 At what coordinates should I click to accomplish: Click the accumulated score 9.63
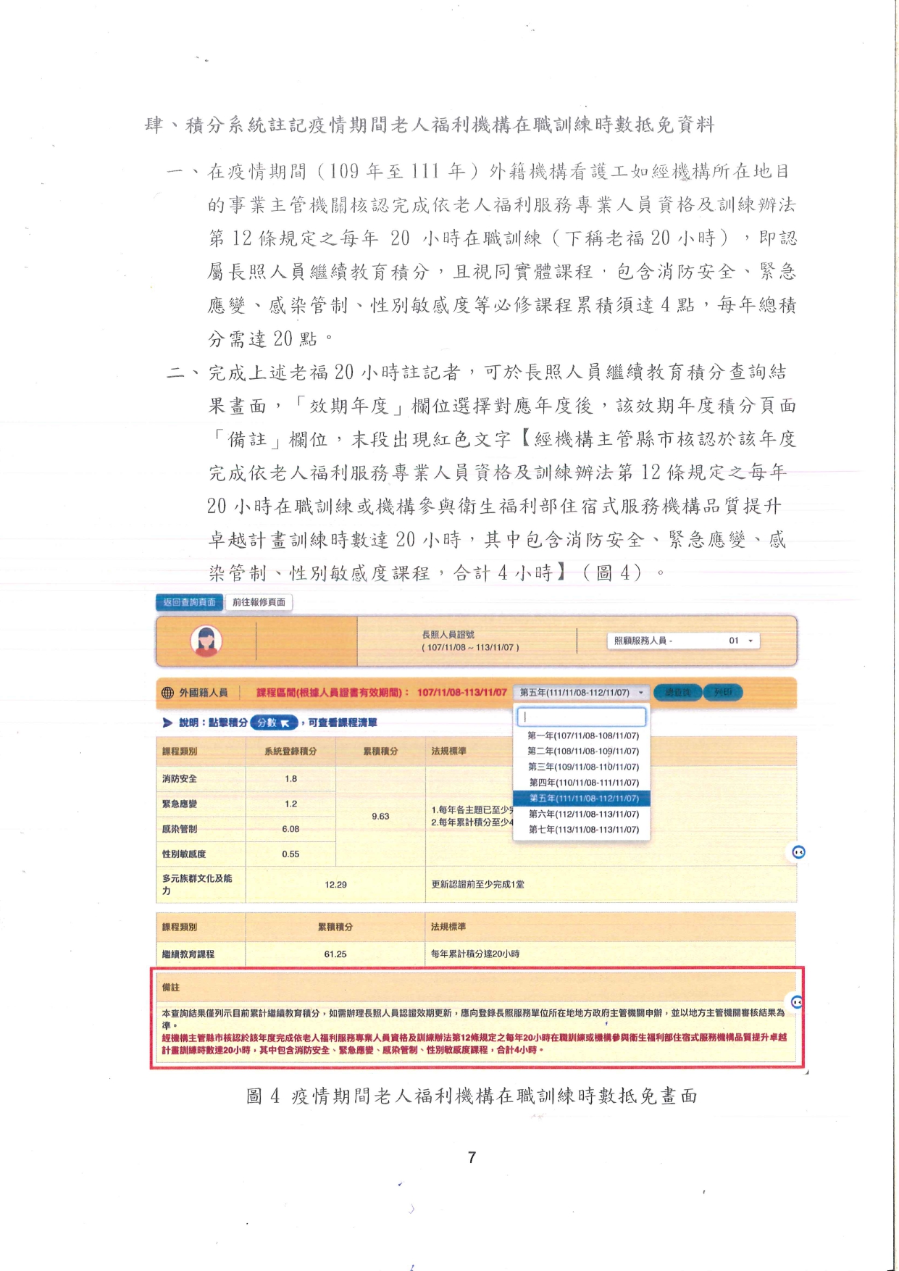[x=380, y=817]
